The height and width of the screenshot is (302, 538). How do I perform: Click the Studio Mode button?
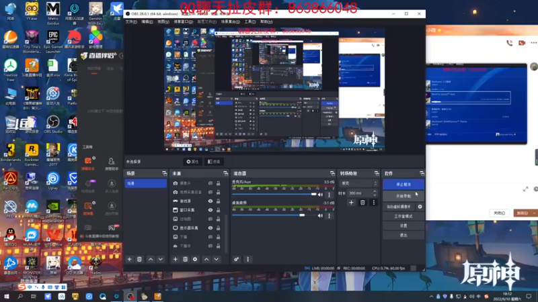click(403, 216)
